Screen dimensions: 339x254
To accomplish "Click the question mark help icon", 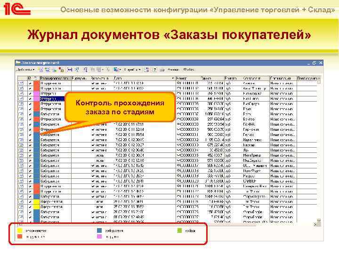I will [155, 70].
